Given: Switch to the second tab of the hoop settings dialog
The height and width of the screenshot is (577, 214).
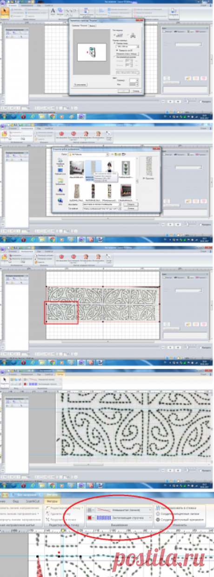Looking at the screenshot, I should coord(92,27).
